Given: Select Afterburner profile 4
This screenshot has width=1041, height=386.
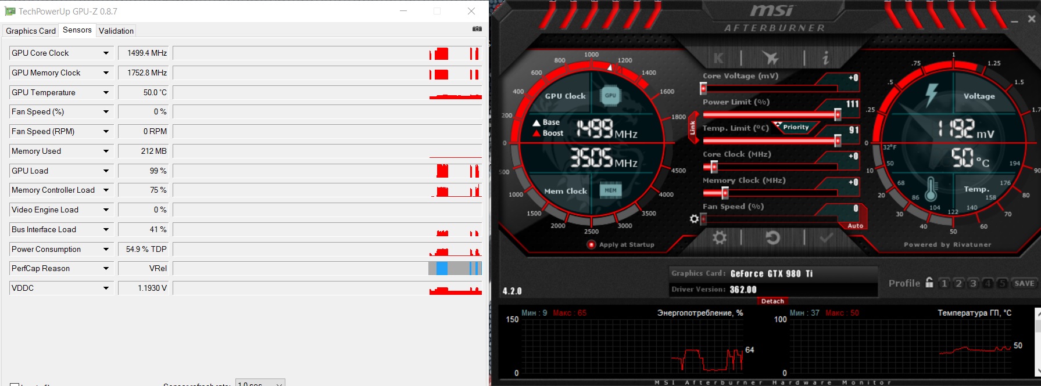Looking at the screenshot, I should tap(988, 283).
